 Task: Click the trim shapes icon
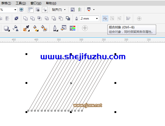(33, 19)
